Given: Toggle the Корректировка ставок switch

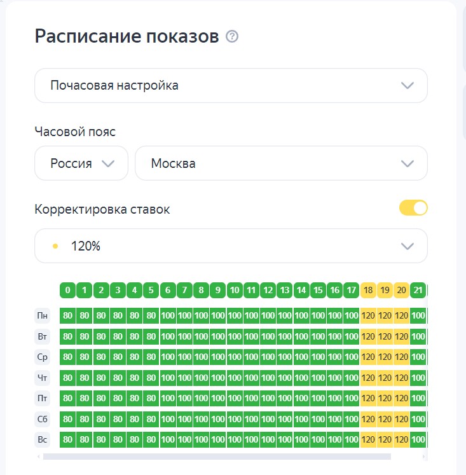Looking at the screenshot, I should (413, 209).
